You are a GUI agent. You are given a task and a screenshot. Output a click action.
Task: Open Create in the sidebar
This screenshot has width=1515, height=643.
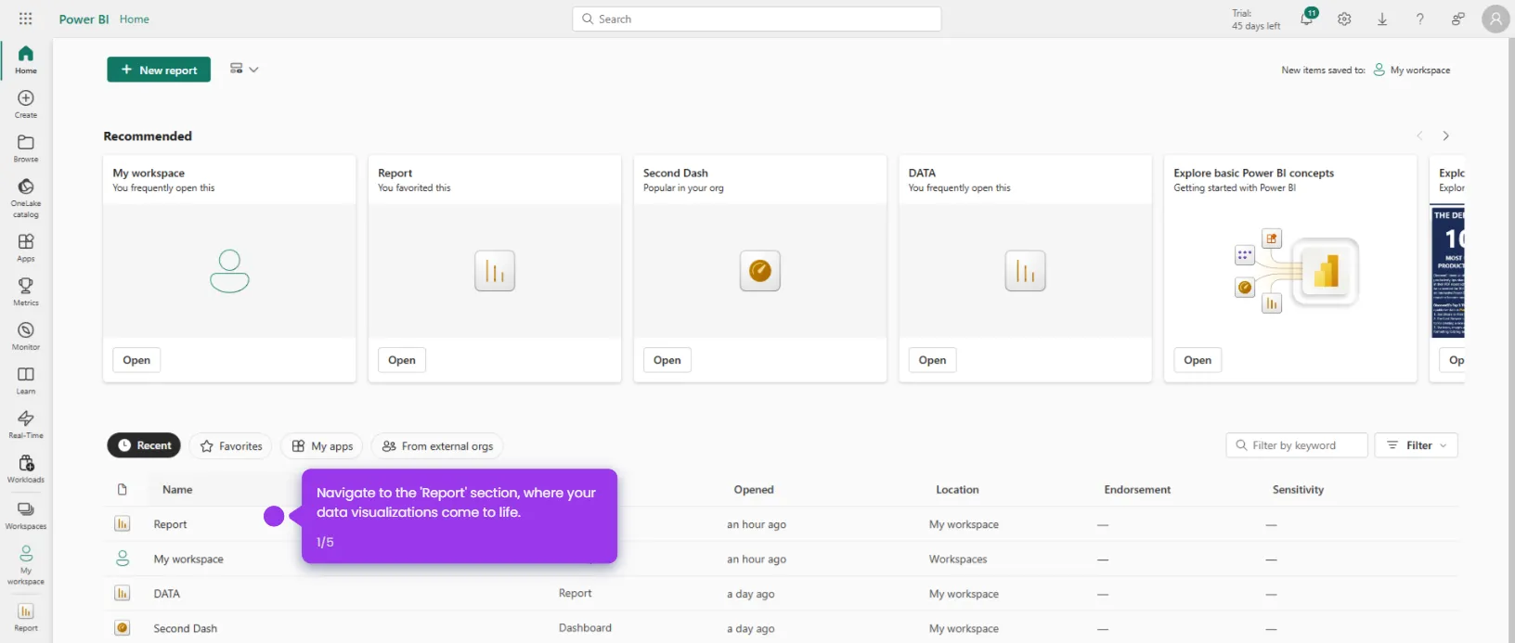pyautogui.click(x=26, y=104)
